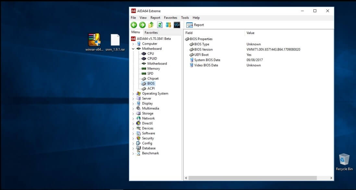Click the black sensor waveform toolbar icon

click(x=176, y=25)
